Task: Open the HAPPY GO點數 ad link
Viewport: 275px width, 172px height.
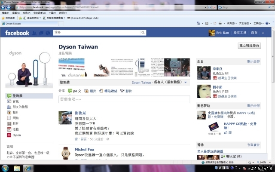Action: tap(240, 126)
